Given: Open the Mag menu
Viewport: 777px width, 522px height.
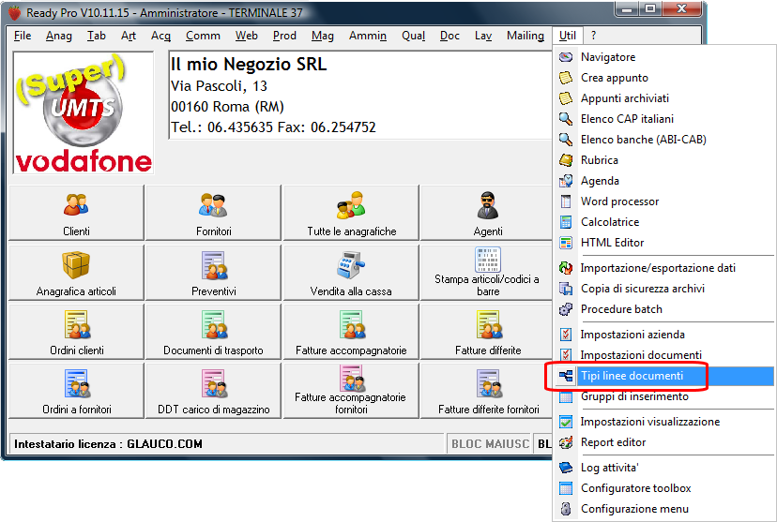Looking at the screenshot, I should tap(323, 36).
